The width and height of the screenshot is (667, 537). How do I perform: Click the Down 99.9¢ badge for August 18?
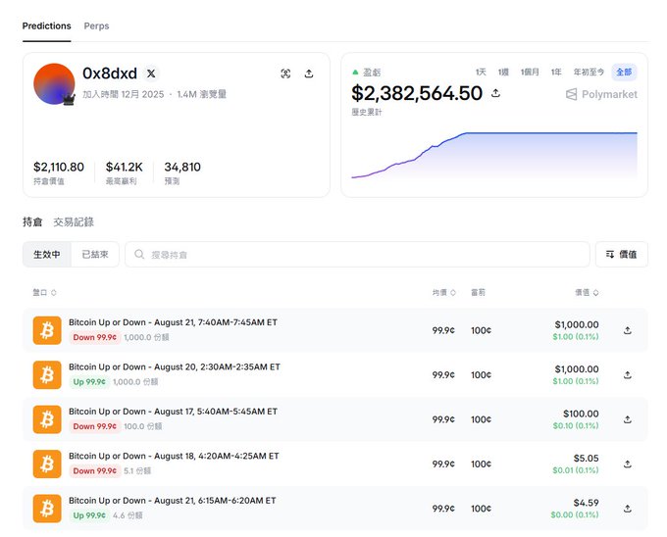(95, 471)
